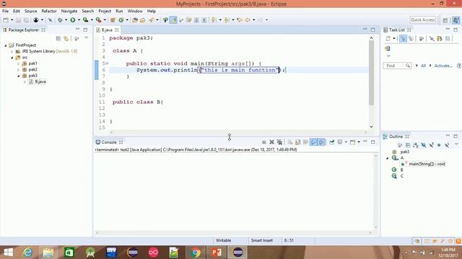Toggle Categorized view in Task List toolbar
462x259 pixels.
pyautogui.click(x=403, y=38)
